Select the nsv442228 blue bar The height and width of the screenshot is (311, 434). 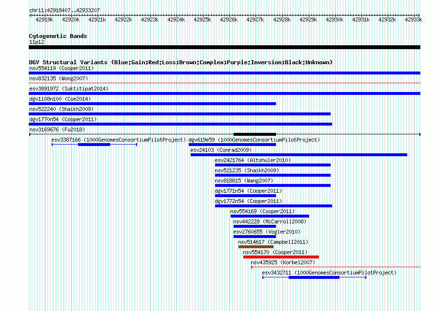point(255,226)
